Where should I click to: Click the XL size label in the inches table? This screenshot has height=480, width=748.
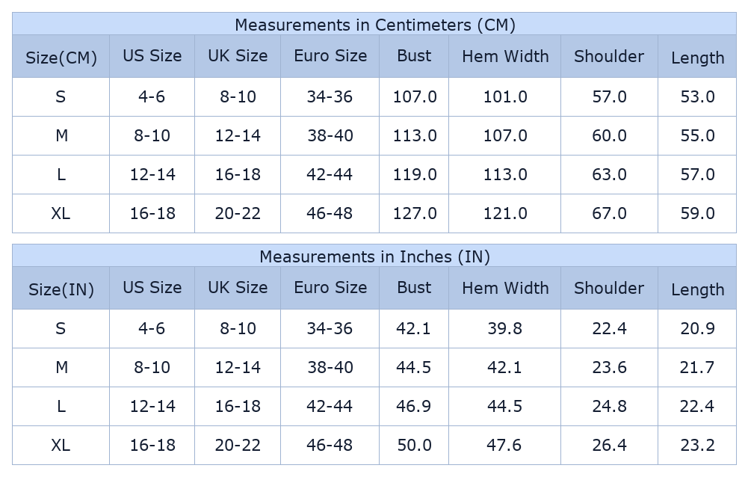(x=61, y=445)
